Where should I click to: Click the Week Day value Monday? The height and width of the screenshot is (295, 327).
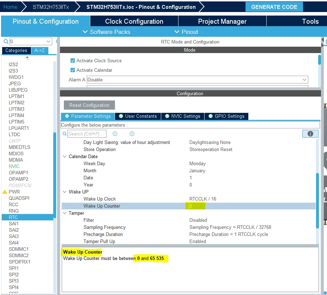(198, 164)
